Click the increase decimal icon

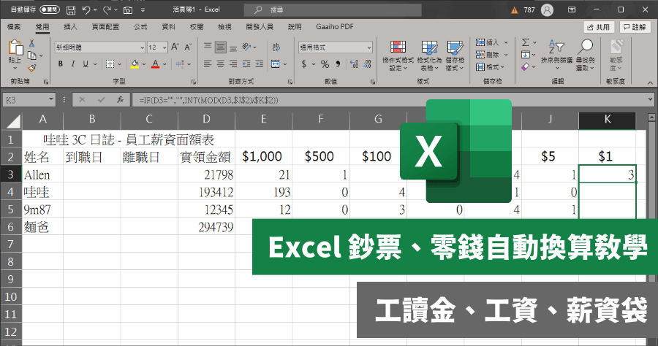pos(354,64)
